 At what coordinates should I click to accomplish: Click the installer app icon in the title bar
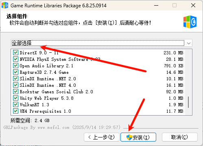5,5
